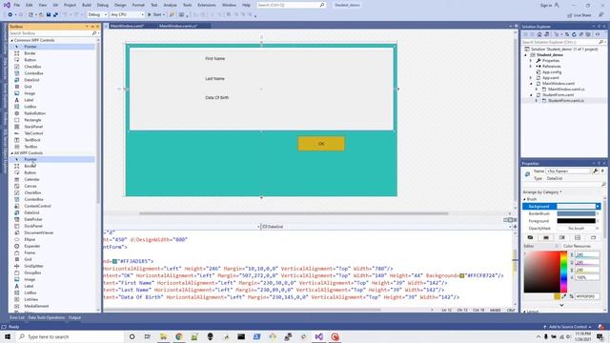The image size is (610, 343).
Task: Expand the App.xaml node
Action: [x=531, y=78]
